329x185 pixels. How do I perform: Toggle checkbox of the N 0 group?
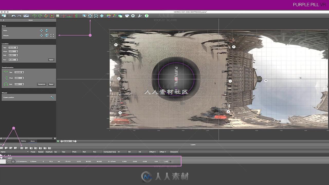(5, 155)
